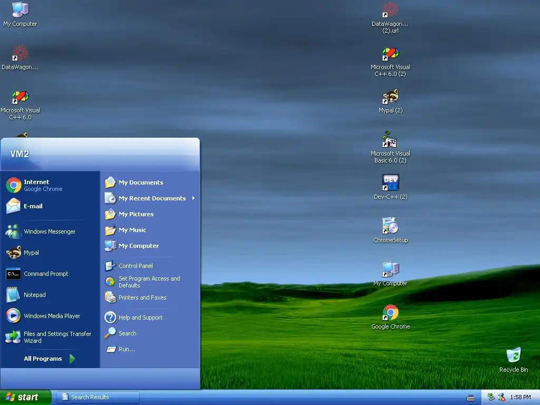Open the Run... dialog entry
This screenshot has height=405, width=540.
(150, 349)
